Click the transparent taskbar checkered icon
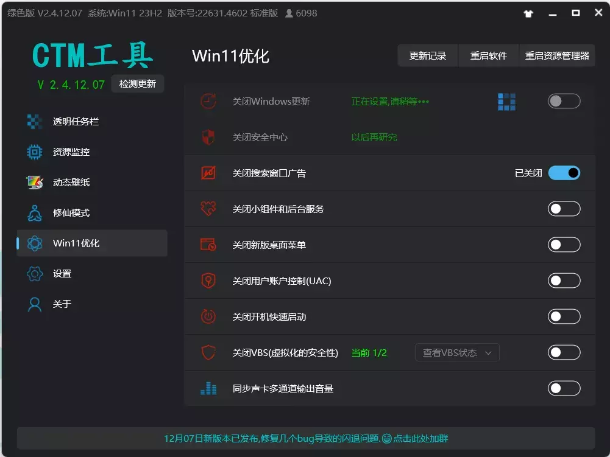Image resolution: width=610 pixels, height=457 pixels. [35, 122]
